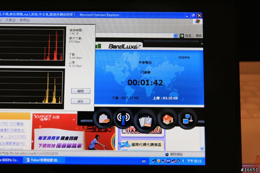The height and width of the screenshot is (173, 260).
Task: Open the BandLuxe phonebook cards icon
Action: point(145,122)
